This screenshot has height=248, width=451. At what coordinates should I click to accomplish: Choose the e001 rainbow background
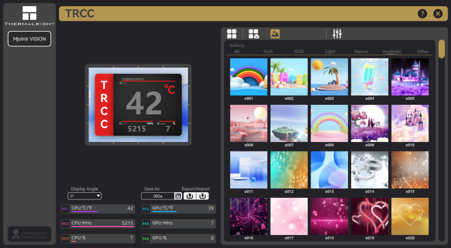(249, 77)
